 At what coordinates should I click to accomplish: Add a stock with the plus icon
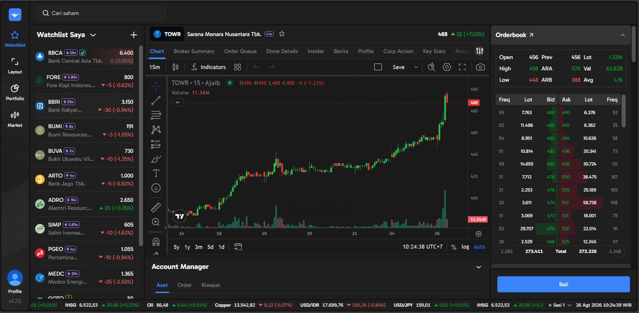tap(134, 35)
